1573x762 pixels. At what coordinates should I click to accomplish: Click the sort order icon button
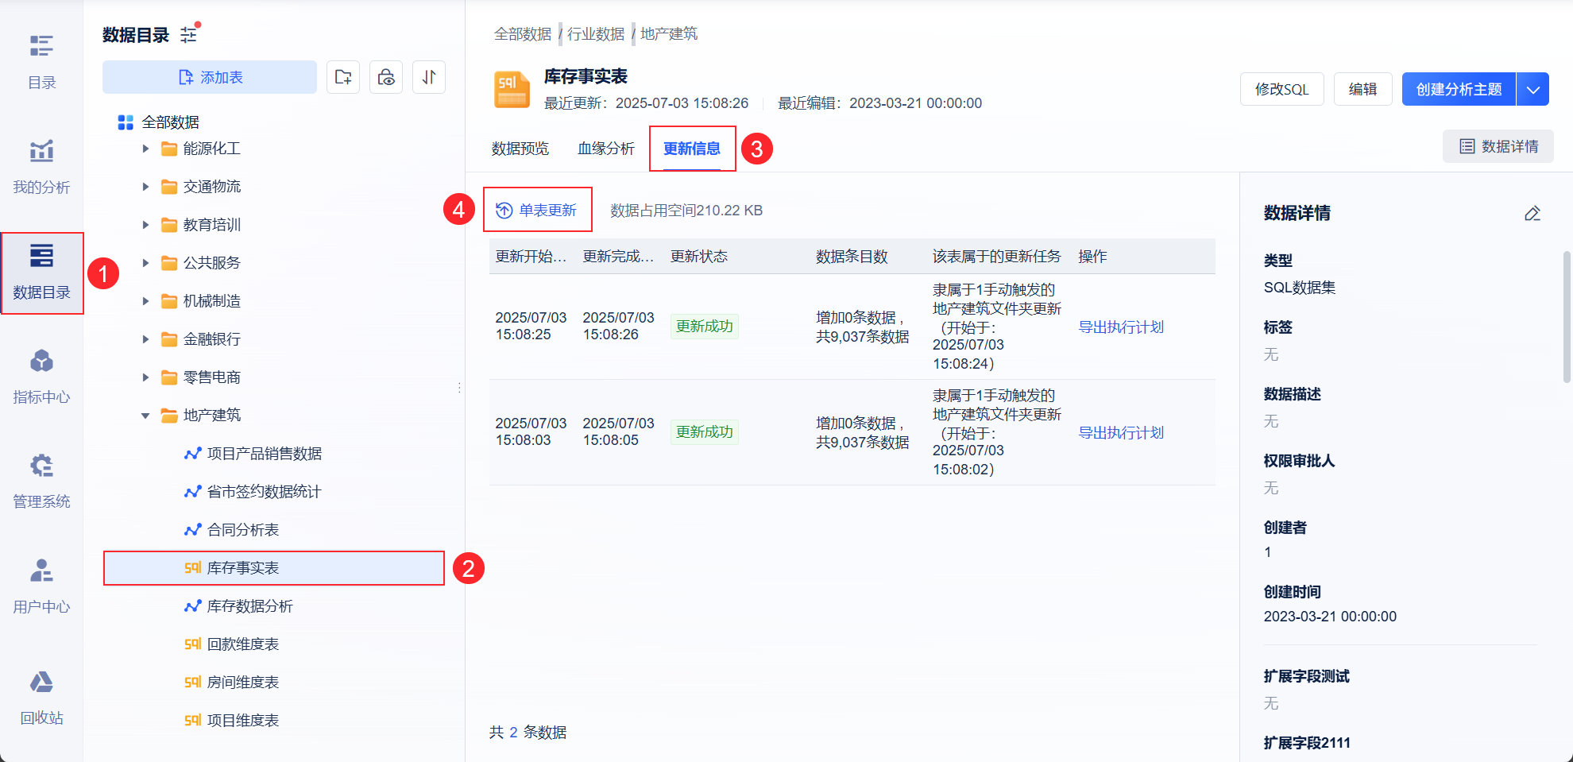[x=429, y=77]
